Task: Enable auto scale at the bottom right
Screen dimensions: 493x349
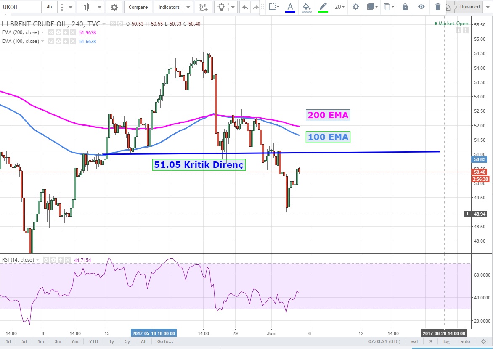Action: pos(465,341)
